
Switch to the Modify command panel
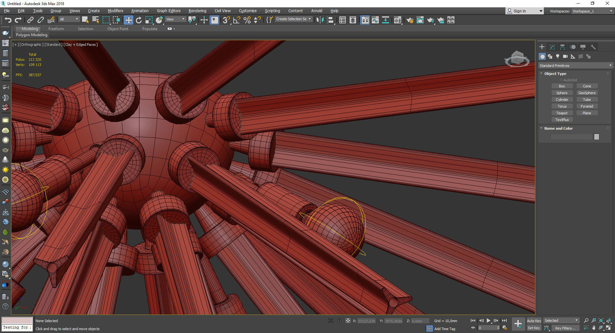pos(552,47)
